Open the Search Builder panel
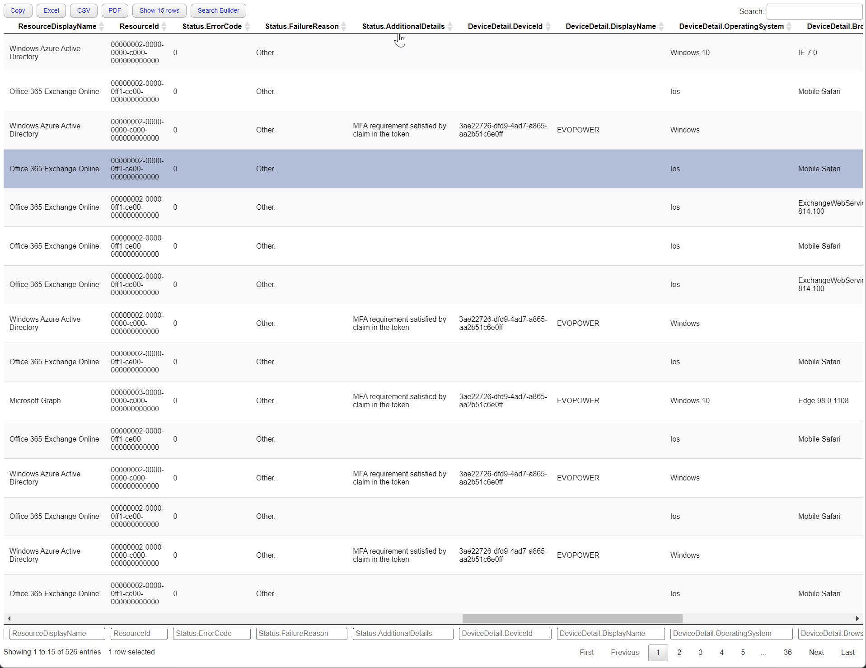Screen dimensions: 866x668 [x=218, y=10]
